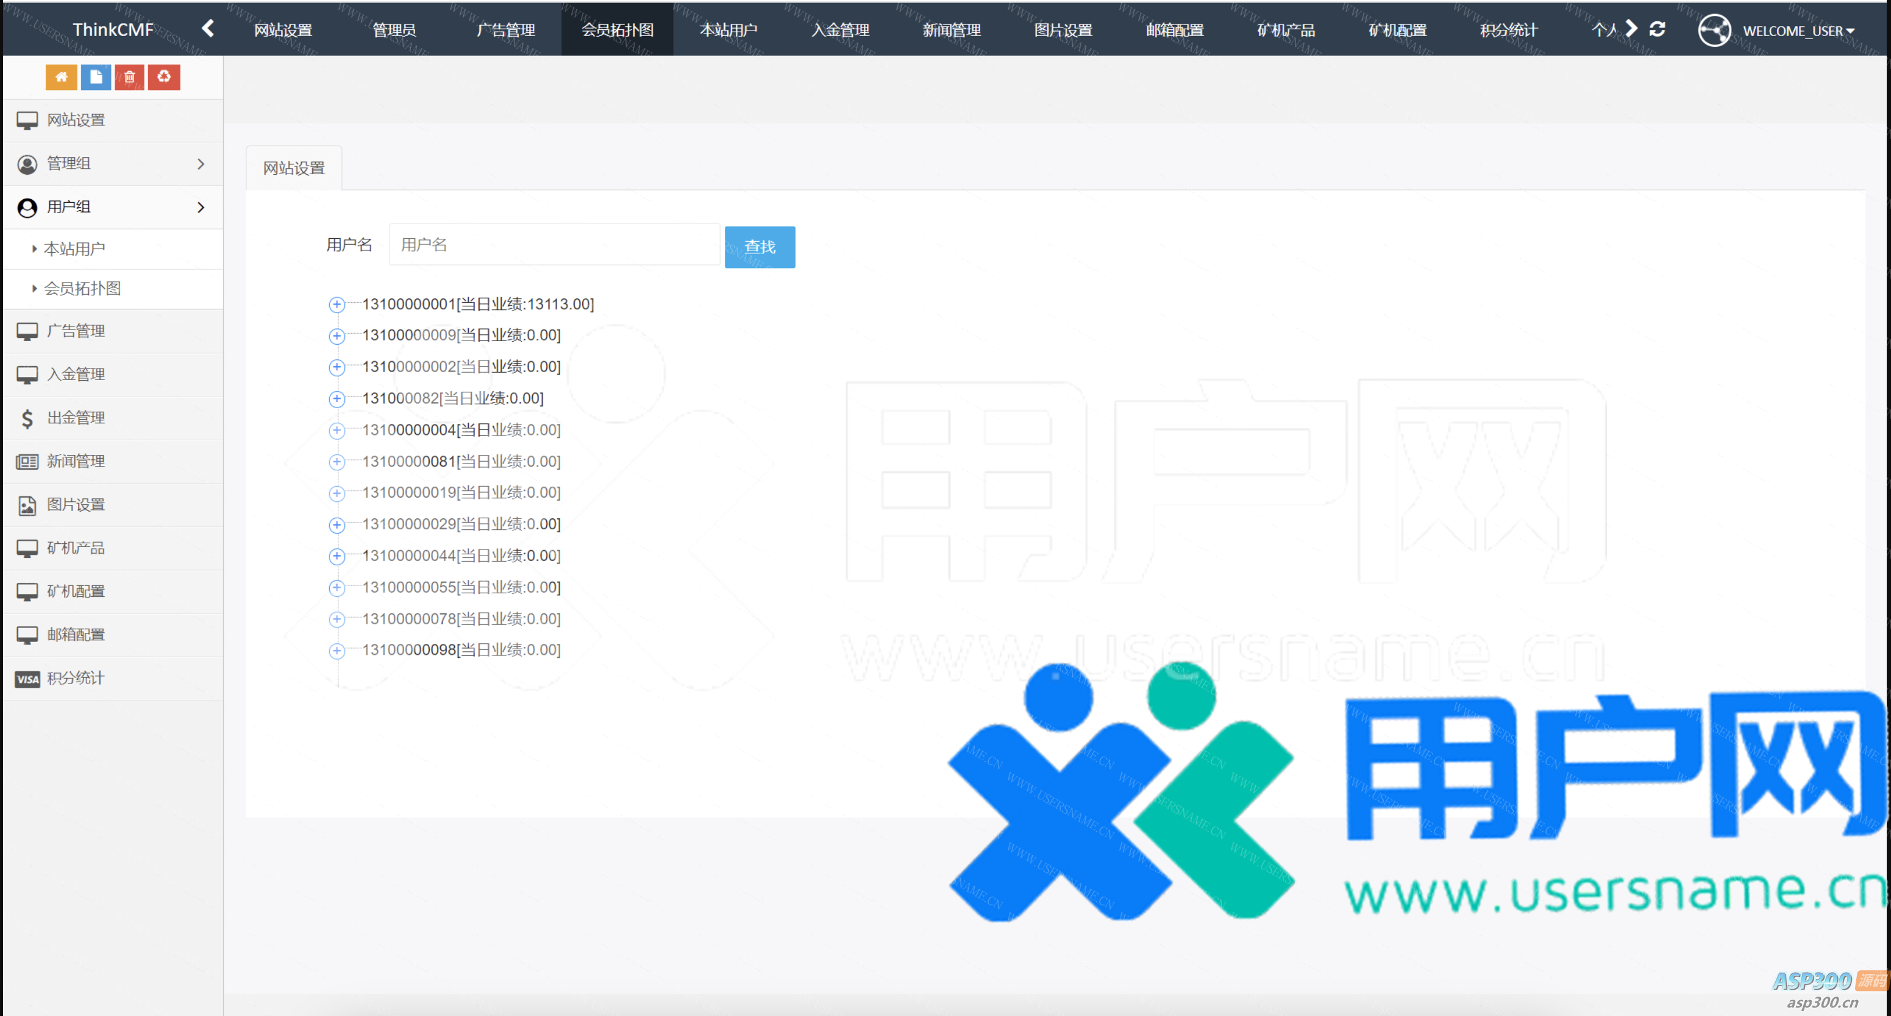The image size is (1891, 1016).
Task: Click the 邮箱配置 monitor icon
Action: coord(27,635)
